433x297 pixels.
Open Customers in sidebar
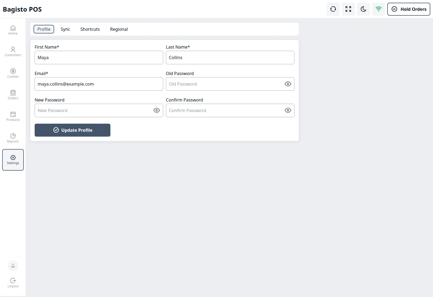pyautogui.click(x=13, y=52)
